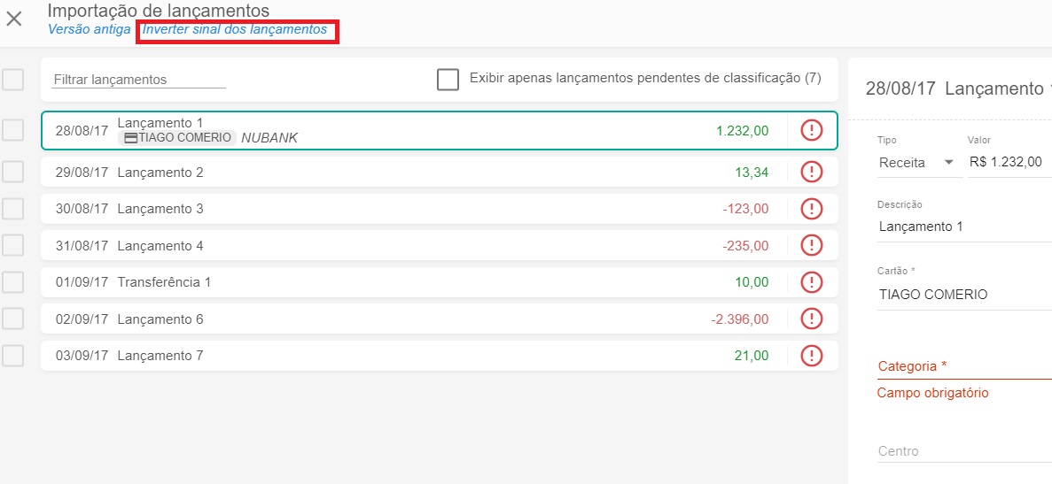
Task: Open the Cartão field TIAGO COMERIO
Action: click(x=963, y=295)
